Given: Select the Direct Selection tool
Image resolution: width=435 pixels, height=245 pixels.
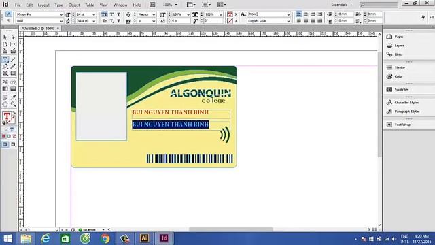Looking at the screenshot, I should [13, 37].
